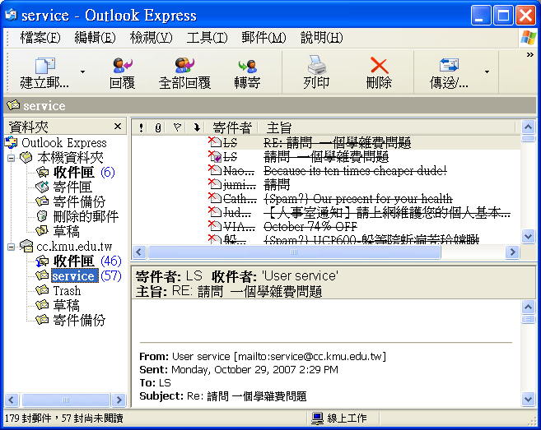This screenshot has width=541, height=430.
Task: Click the Windows flag logo in menu bar
Action: point(529,38)
